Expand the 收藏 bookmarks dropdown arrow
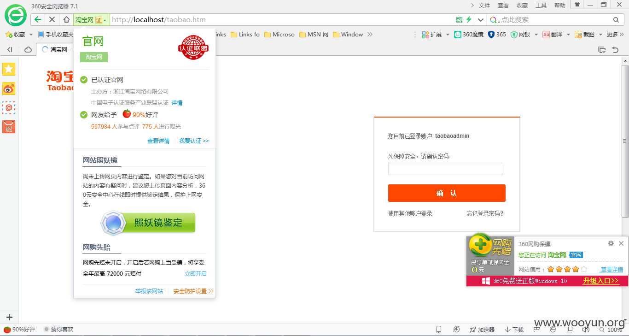Image resolution: width=629 pixels, height=336 pixels. coord(31,35)
